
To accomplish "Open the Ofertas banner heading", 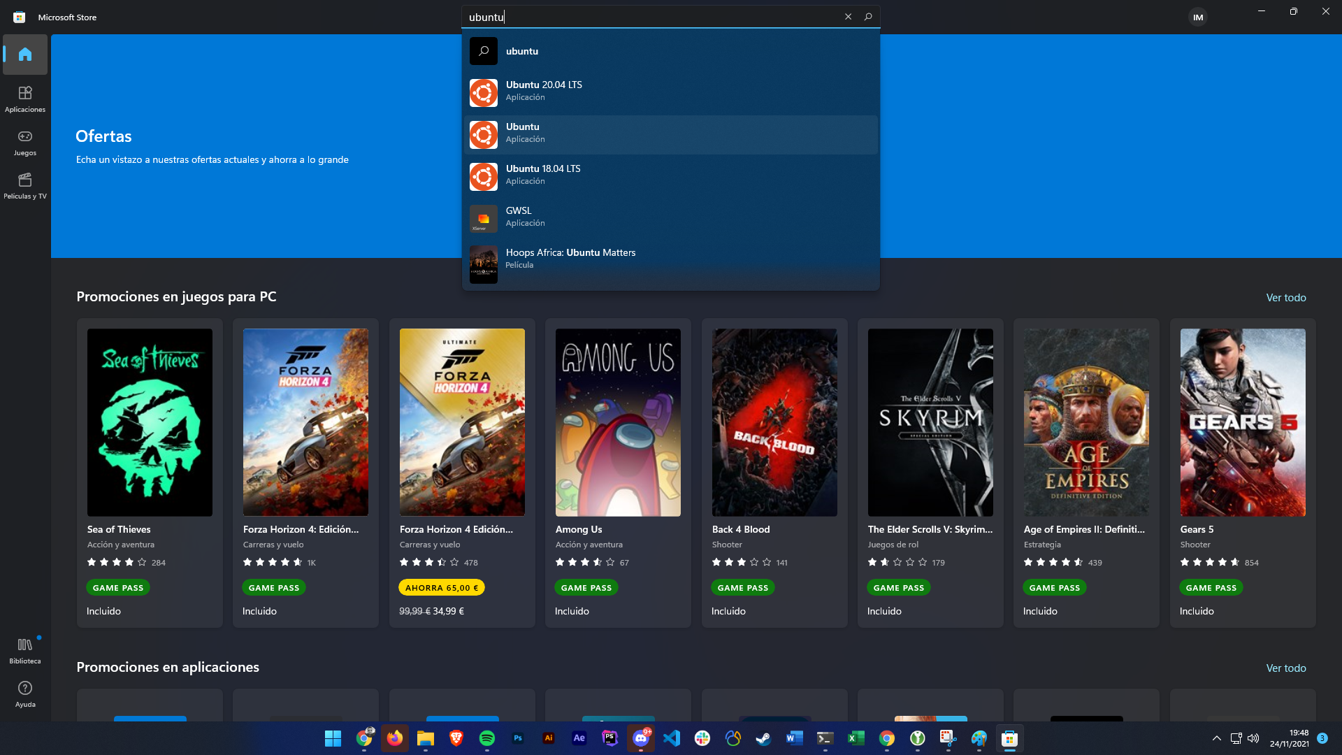I will point(103,136).
